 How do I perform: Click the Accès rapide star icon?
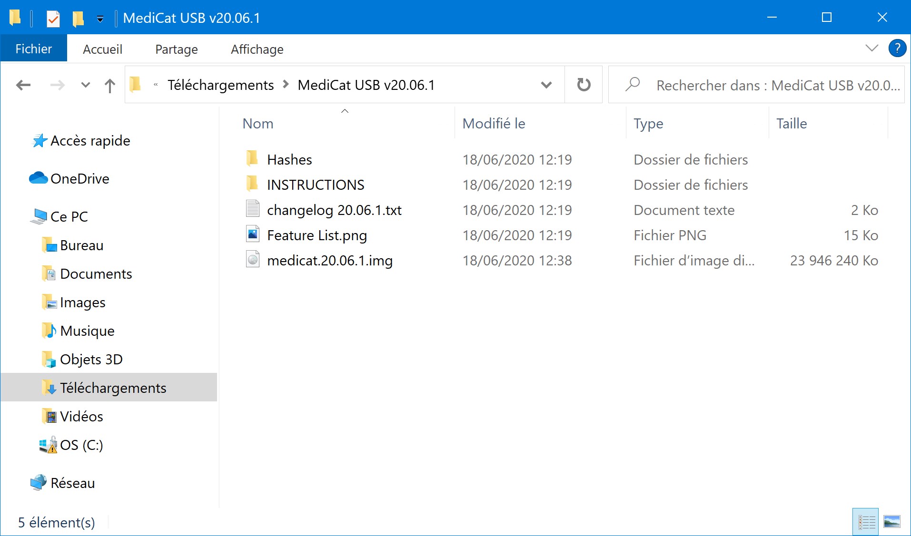click(x=40, y=141)
